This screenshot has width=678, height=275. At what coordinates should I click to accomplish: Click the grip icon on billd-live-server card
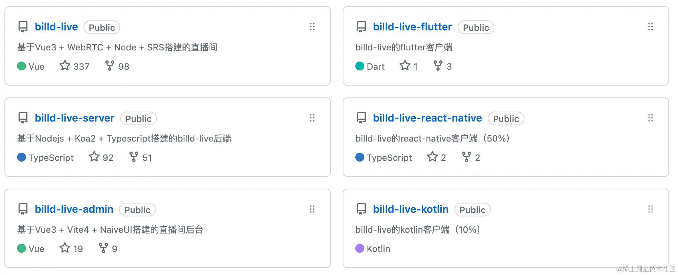tap(312, 118)
